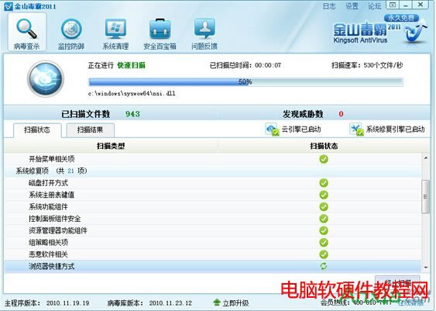This screenshot has width=436, height=311.
Task: Select the 扫描状态 tab
Action: click(37, 130)
